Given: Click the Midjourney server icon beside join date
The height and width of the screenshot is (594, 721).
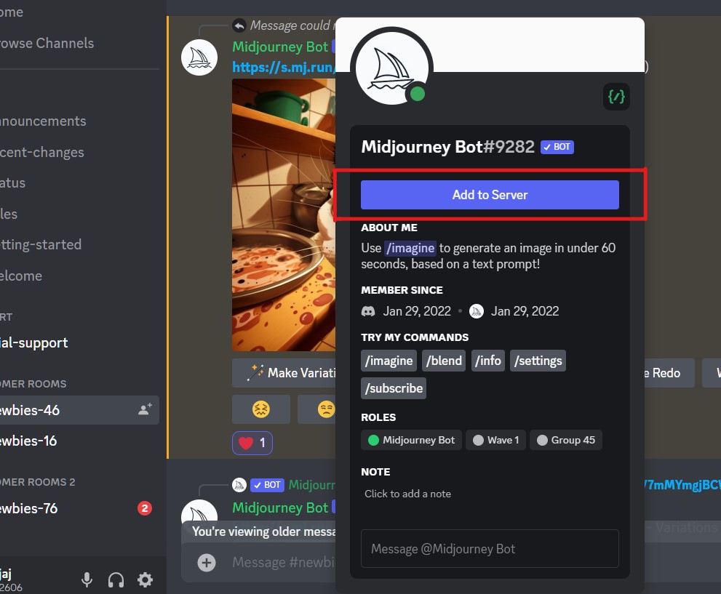Looking at the screenshot, I should (477, 311).
